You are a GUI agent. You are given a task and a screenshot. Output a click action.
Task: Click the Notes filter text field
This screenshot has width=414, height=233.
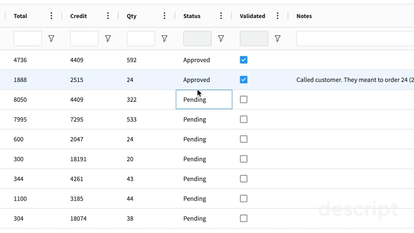(x=355, y=39)
